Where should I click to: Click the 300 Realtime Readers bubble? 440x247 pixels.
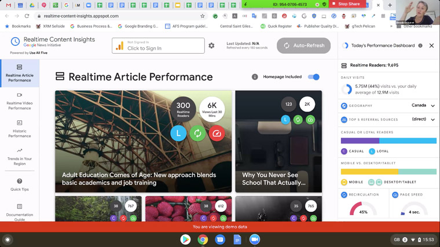click(x=183, y=109)
